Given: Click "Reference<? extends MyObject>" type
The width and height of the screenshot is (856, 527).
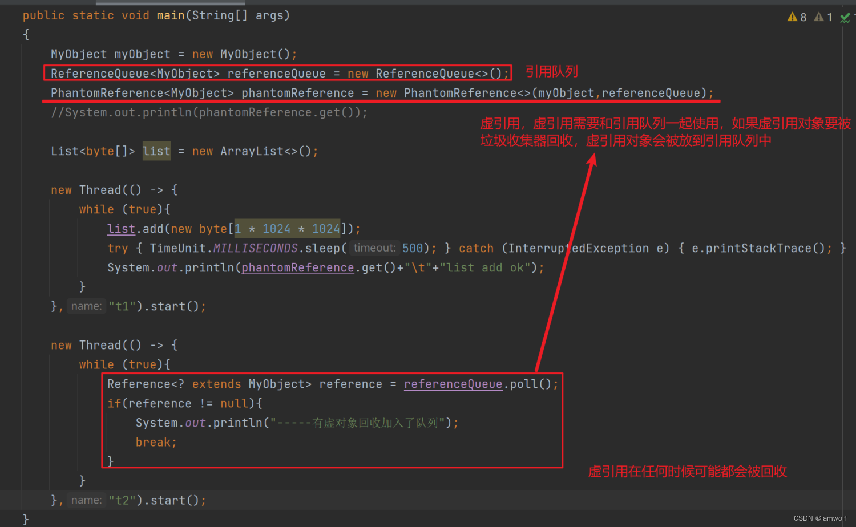Looking at the screenshot, I should [209, 384].
